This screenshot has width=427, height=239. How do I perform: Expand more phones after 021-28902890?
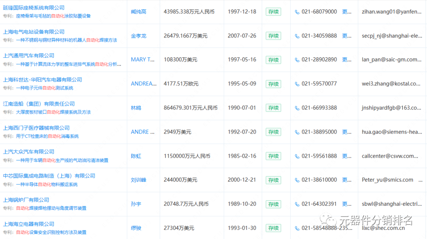(347, 60)
